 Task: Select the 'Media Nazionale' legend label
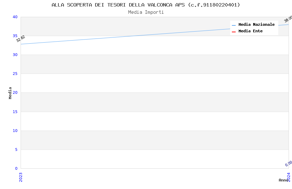[256, 24]
